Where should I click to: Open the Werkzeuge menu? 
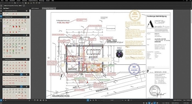(x=41, y=1)
